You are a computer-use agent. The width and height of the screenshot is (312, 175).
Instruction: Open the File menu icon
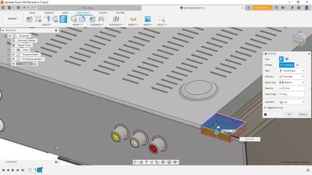point(10,8)
